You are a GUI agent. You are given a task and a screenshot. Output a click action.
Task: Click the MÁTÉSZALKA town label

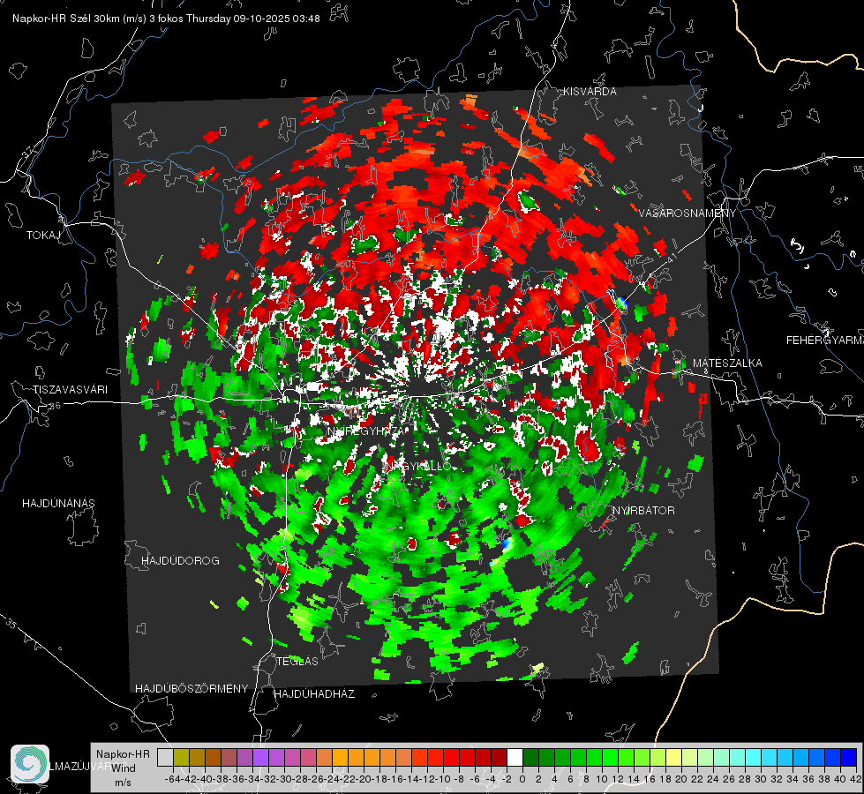727,363
